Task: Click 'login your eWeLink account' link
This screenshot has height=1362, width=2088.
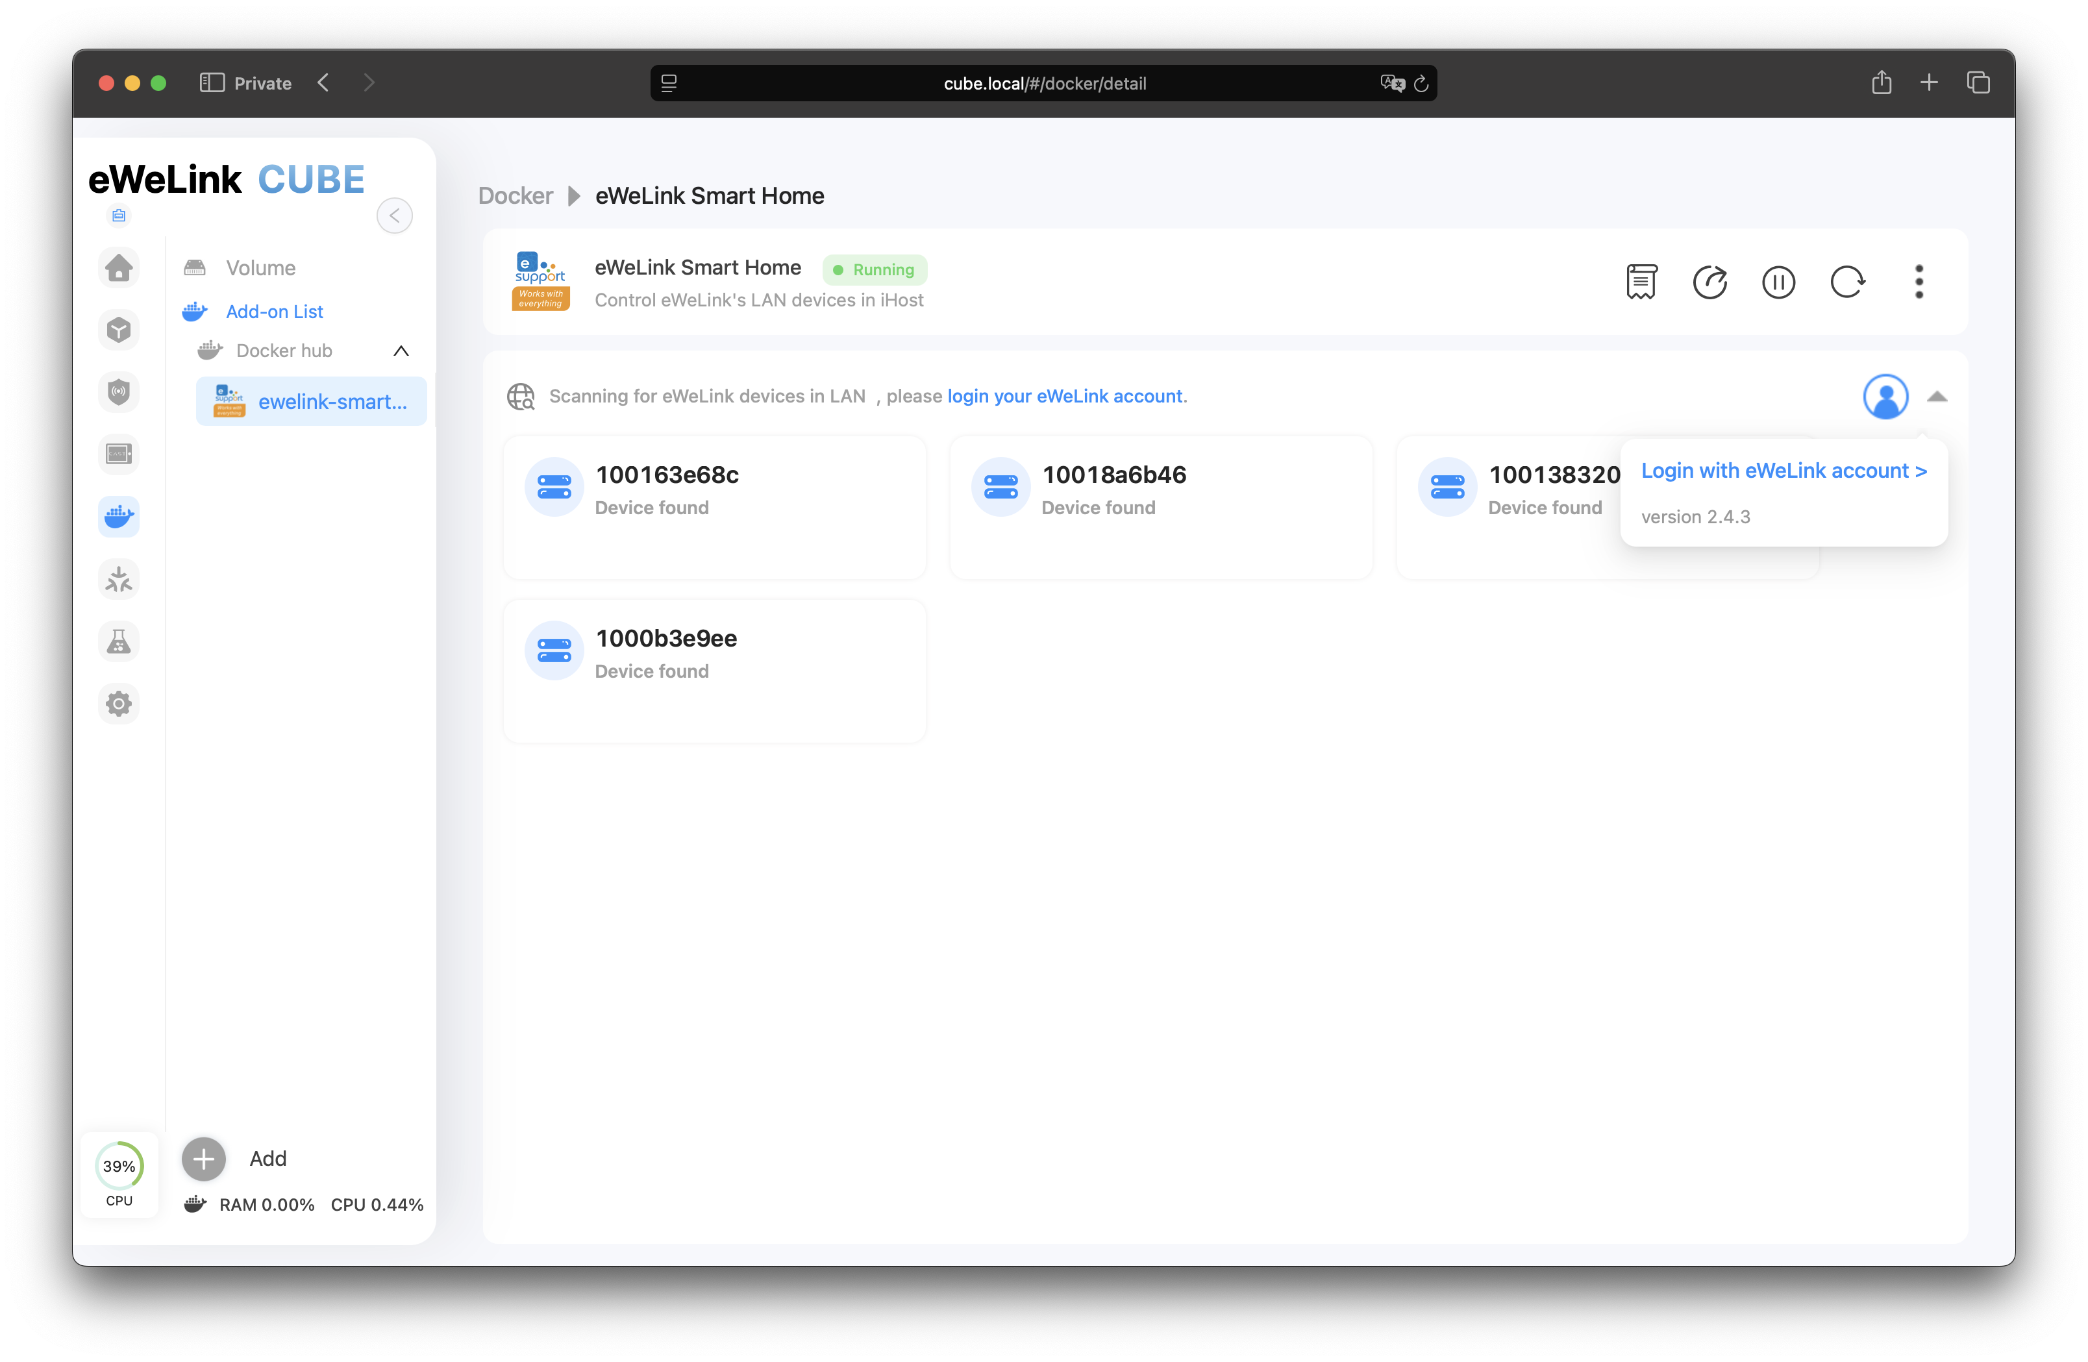Action: pyautogui.click(x=1065, y=397)
